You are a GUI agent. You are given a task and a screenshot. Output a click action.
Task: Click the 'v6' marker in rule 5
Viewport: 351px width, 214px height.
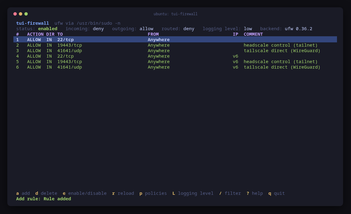click(x=236, y=62)
